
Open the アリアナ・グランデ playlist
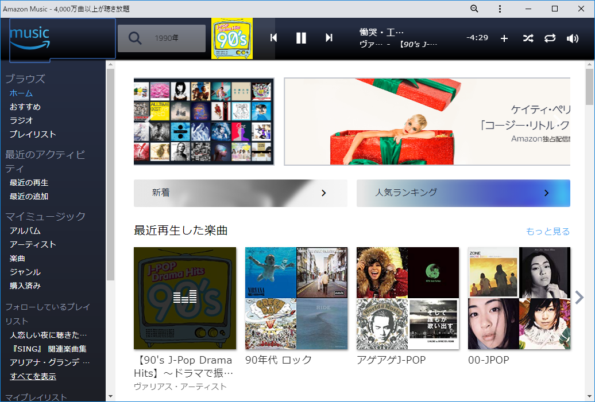[50, 362]
